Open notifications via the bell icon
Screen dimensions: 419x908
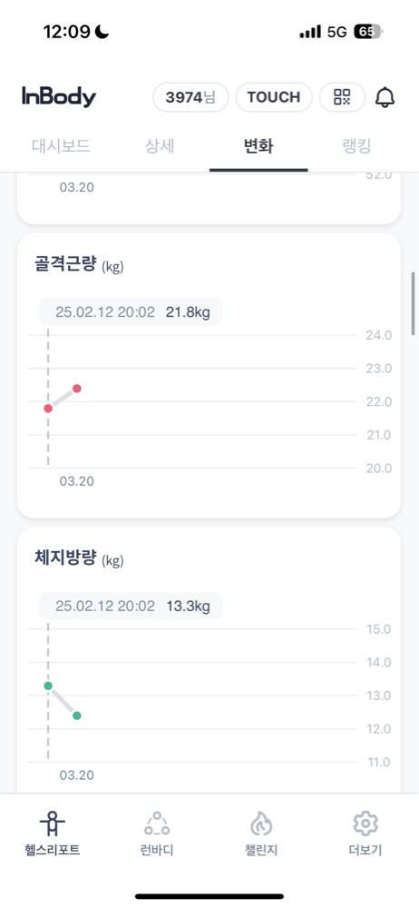(385, 97)
